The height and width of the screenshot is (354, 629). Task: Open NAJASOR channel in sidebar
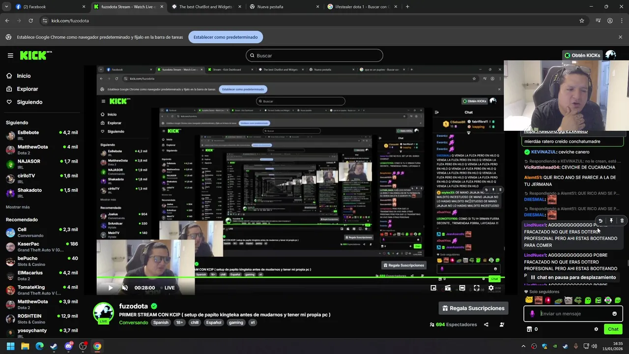pyautogui.click(x=42, y=164)
